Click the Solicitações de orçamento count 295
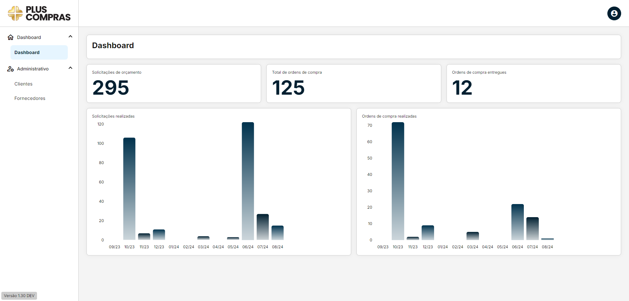Image resolution: width=629 pixels, height=301 pixels. coord(110,87)
